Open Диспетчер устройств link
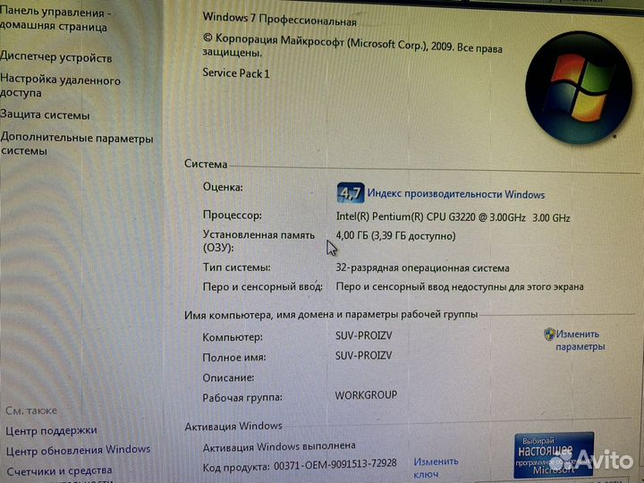This screenshot has height=483, width=644. tap(55, 56)
